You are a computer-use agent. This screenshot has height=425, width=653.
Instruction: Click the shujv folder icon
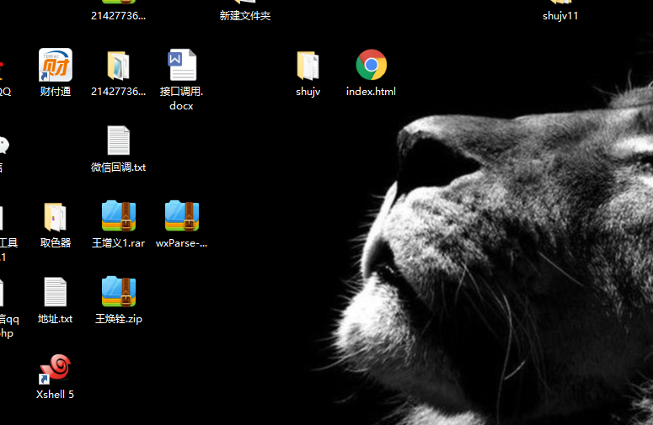(x=308, y=66)
